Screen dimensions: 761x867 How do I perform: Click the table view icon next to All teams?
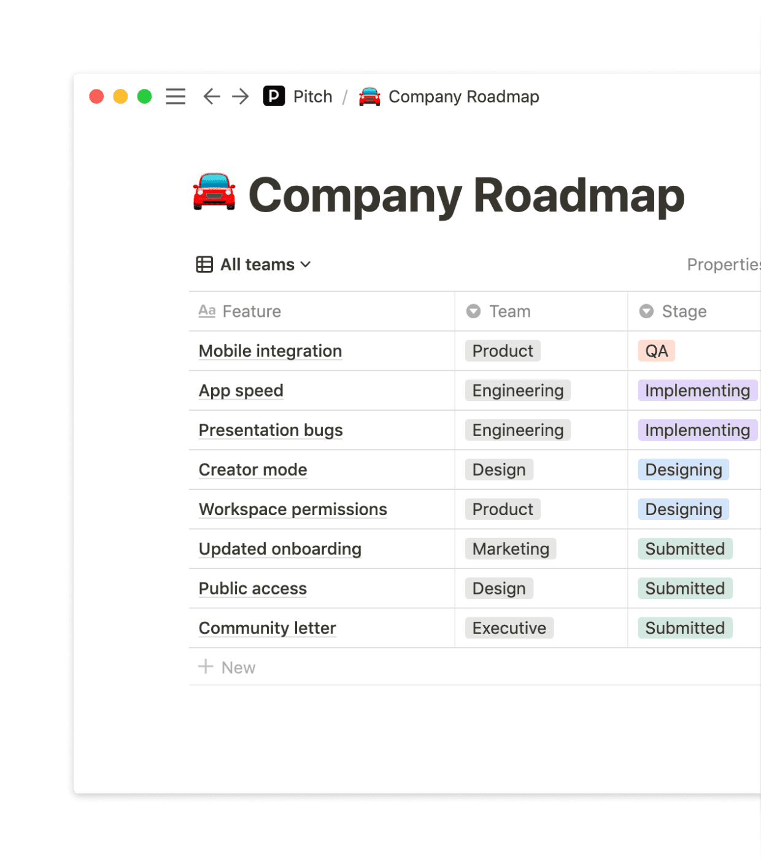click(x=204, y=264)
